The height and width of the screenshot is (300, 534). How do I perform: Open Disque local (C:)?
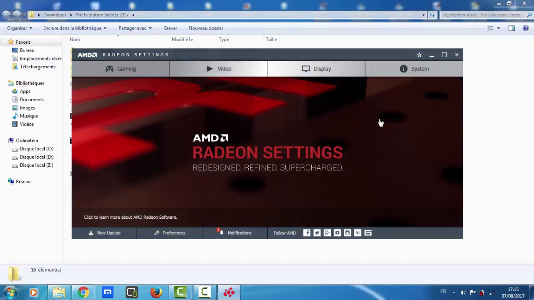click(37, 149)
